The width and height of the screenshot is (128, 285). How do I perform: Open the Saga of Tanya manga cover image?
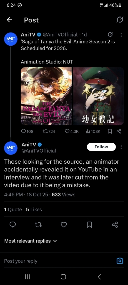pos(46,96)
